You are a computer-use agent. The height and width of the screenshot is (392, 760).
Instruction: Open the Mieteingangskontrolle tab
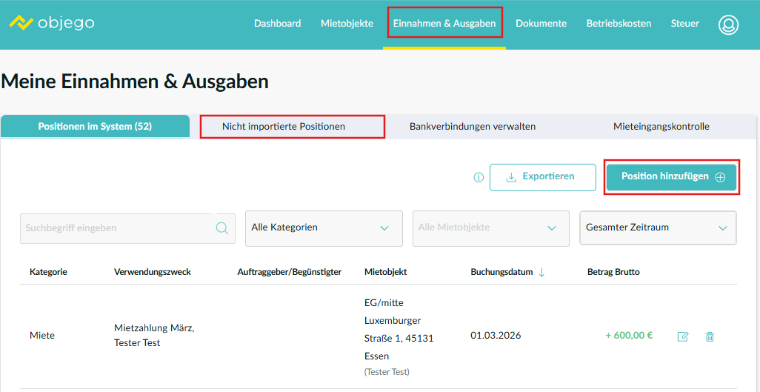661,127
